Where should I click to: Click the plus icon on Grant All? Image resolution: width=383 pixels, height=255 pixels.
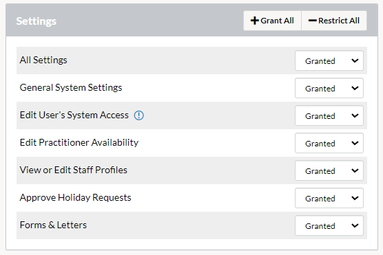[x=254, y=21]
